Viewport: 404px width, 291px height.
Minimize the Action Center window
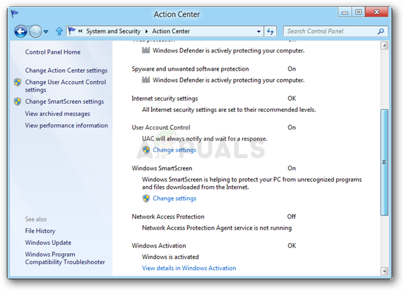click(345, 12)
